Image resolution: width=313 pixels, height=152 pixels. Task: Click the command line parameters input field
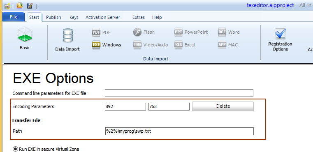click(x=179, y=93)
